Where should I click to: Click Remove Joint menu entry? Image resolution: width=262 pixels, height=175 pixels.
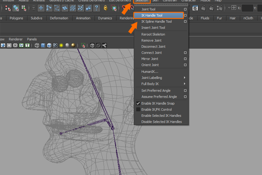point(152,40)
